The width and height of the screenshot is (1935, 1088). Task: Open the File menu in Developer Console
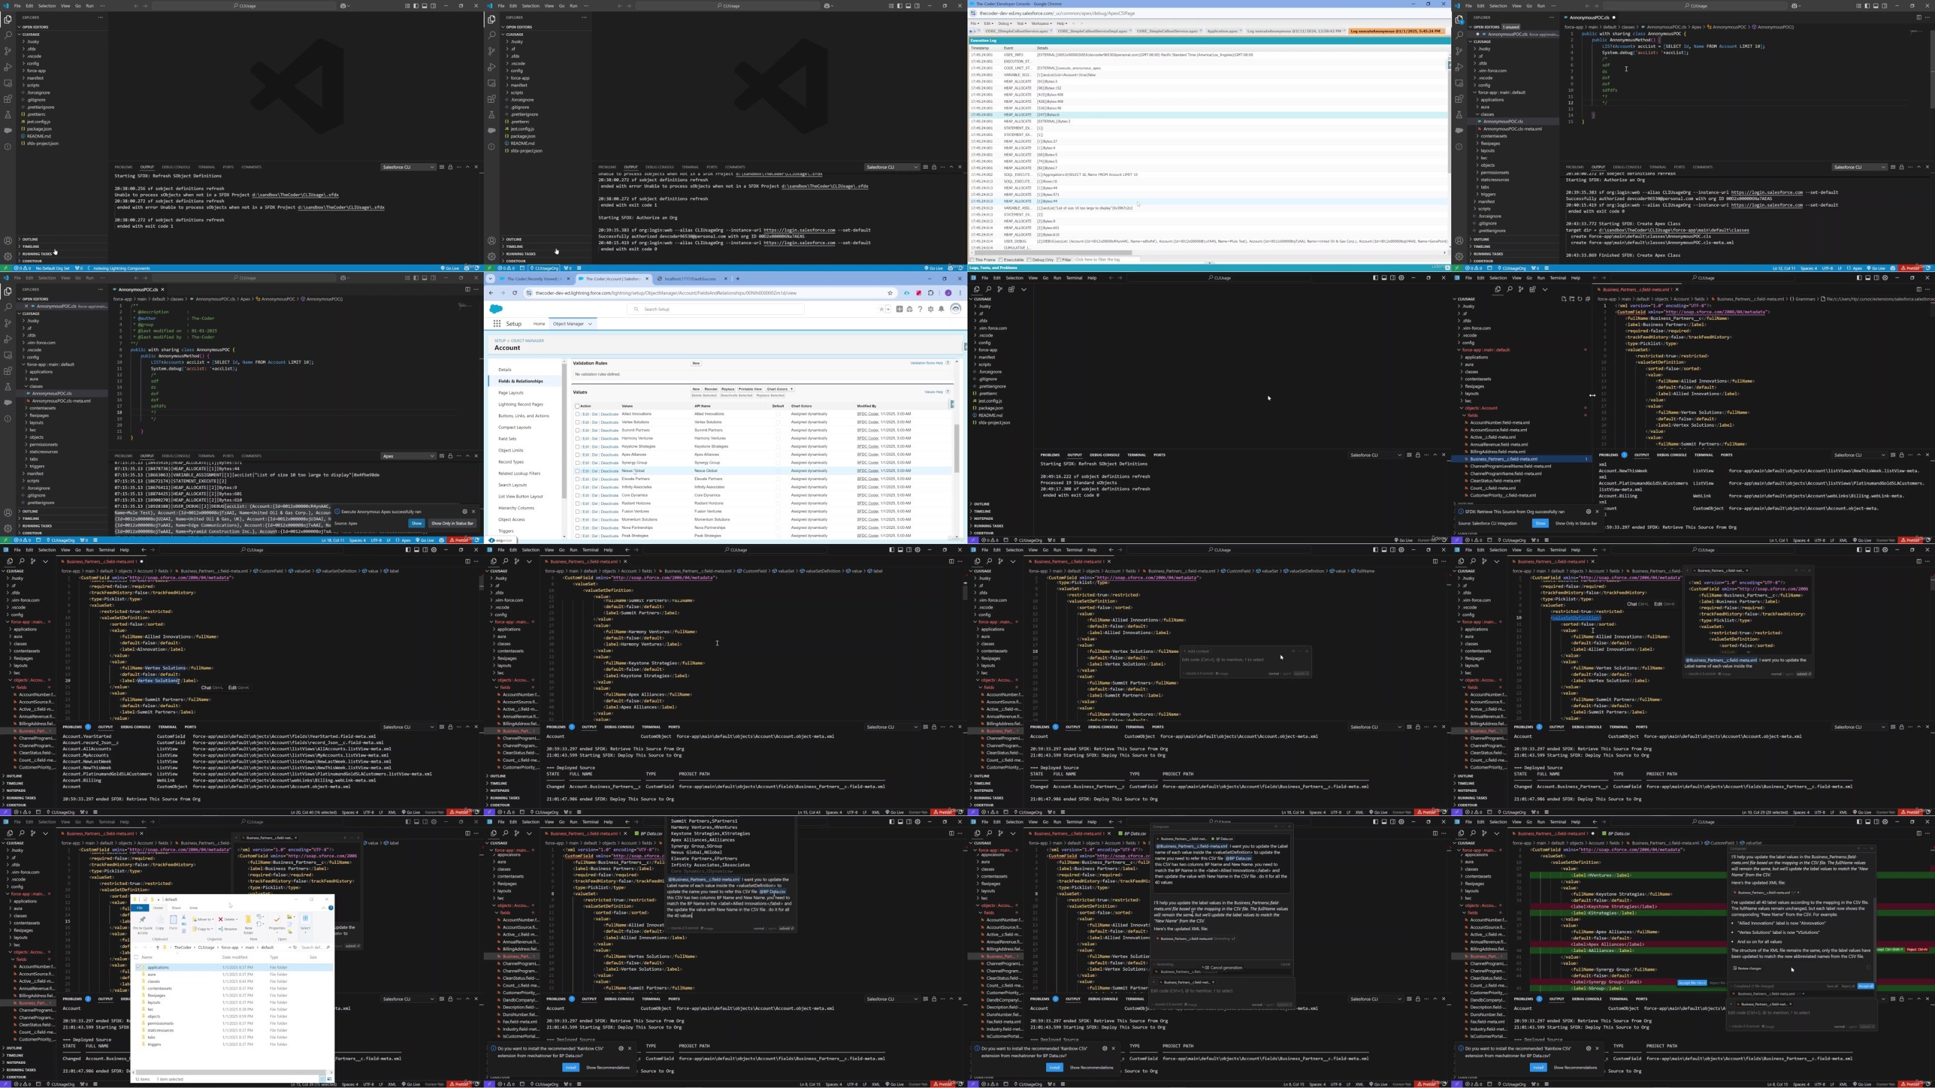975,24
